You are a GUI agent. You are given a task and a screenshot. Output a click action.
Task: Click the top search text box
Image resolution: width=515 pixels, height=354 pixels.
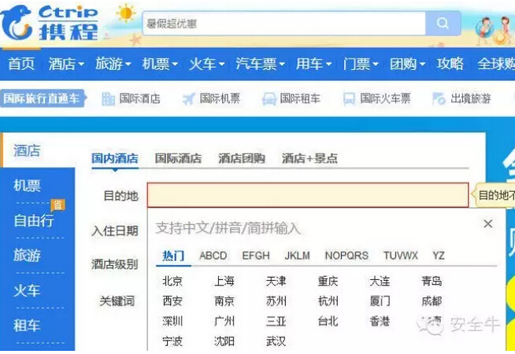pos(283,24)
